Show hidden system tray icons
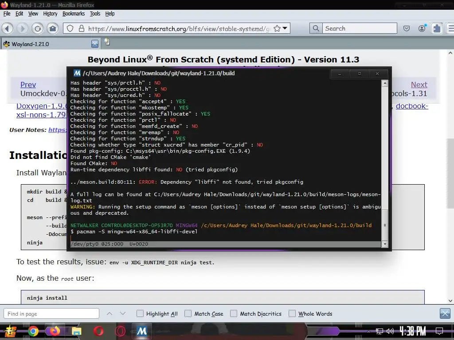Image resolution: width=454 pixels, height=340 pixels. click(368, 331)
